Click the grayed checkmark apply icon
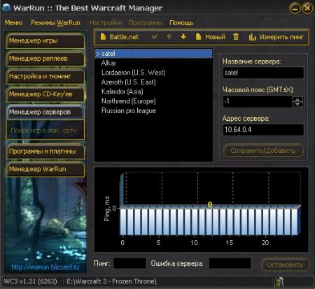Viewport: 315px width, 289px height. point(154,37)
